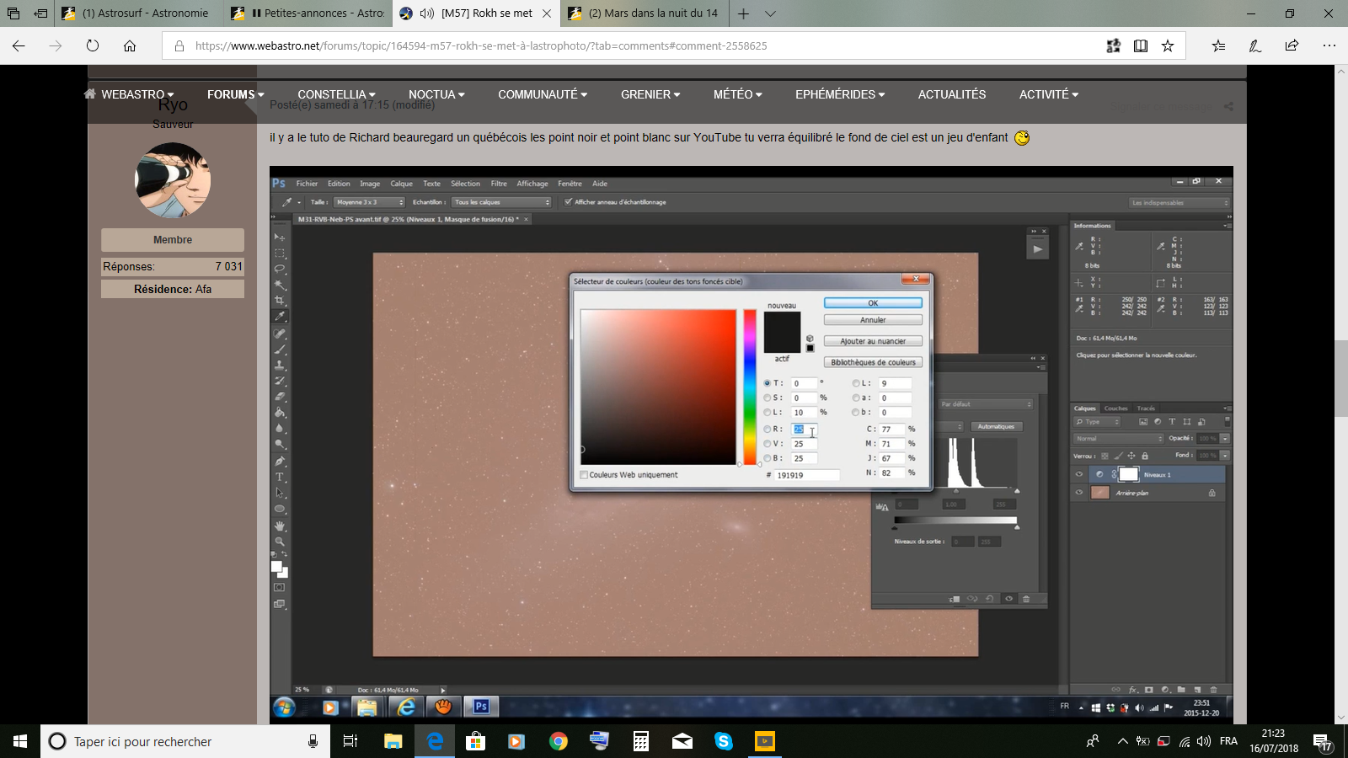Select the V (green) radio button

point(767,444)
